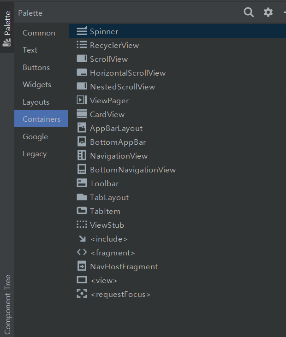
Task: Search the palette with magnifier icon
Action: click(x=249, y=12)
